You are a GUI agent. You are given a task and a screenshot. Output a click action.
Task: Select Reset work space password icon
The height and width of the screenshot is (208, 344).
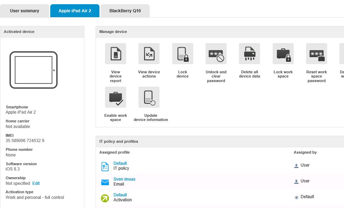tap(317, 54)
